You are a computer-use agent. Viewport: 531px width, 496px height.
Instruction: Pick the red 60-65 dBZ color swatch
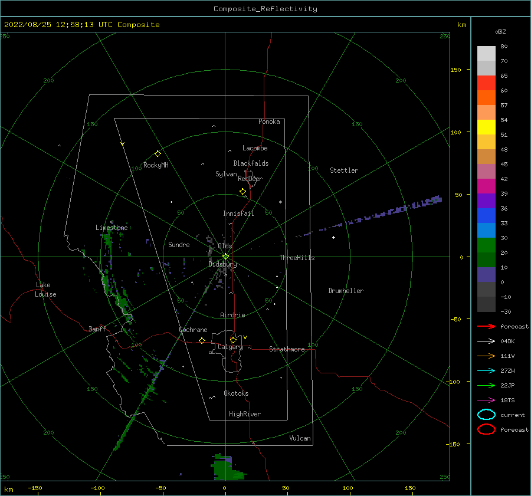(x=486, y=83)
